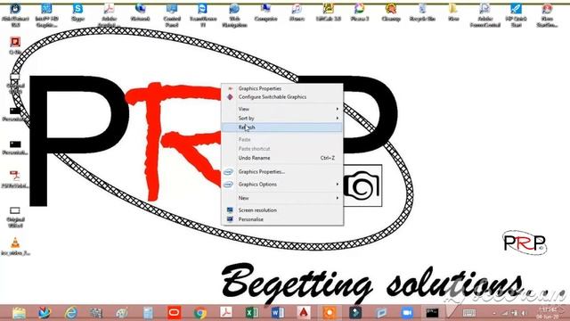Image resolution: width=570 pixels, height=321 pixels.
Task: Show the touch keyboard from taskbar
Action: click(x=469, y=313)
